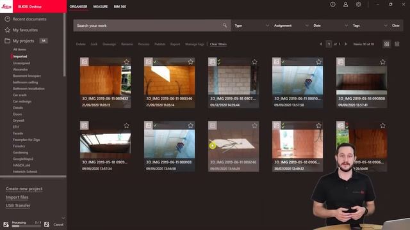
Task: Click the sidebar project list scrollbar
Action: 64,45
